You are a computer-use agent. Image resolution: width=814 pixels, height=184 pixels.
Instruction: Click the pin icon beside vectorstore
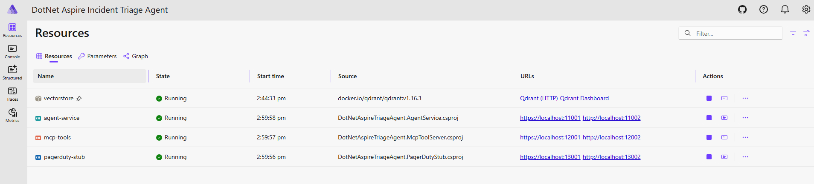point(79,99)
